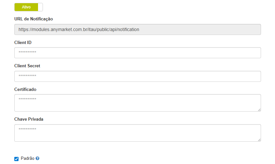
Task: Click the "URL de Notificação" label
Action: (x=33, y=19)
